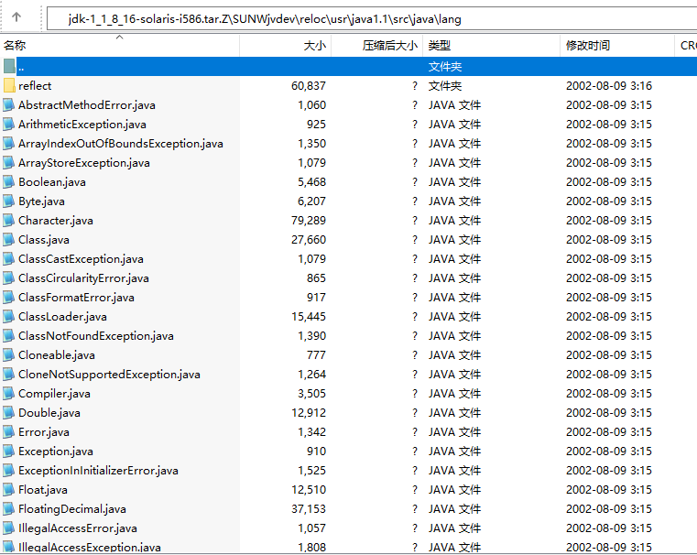Sort by the 类型 column header
697x555 pixels.
pos(491,45)
